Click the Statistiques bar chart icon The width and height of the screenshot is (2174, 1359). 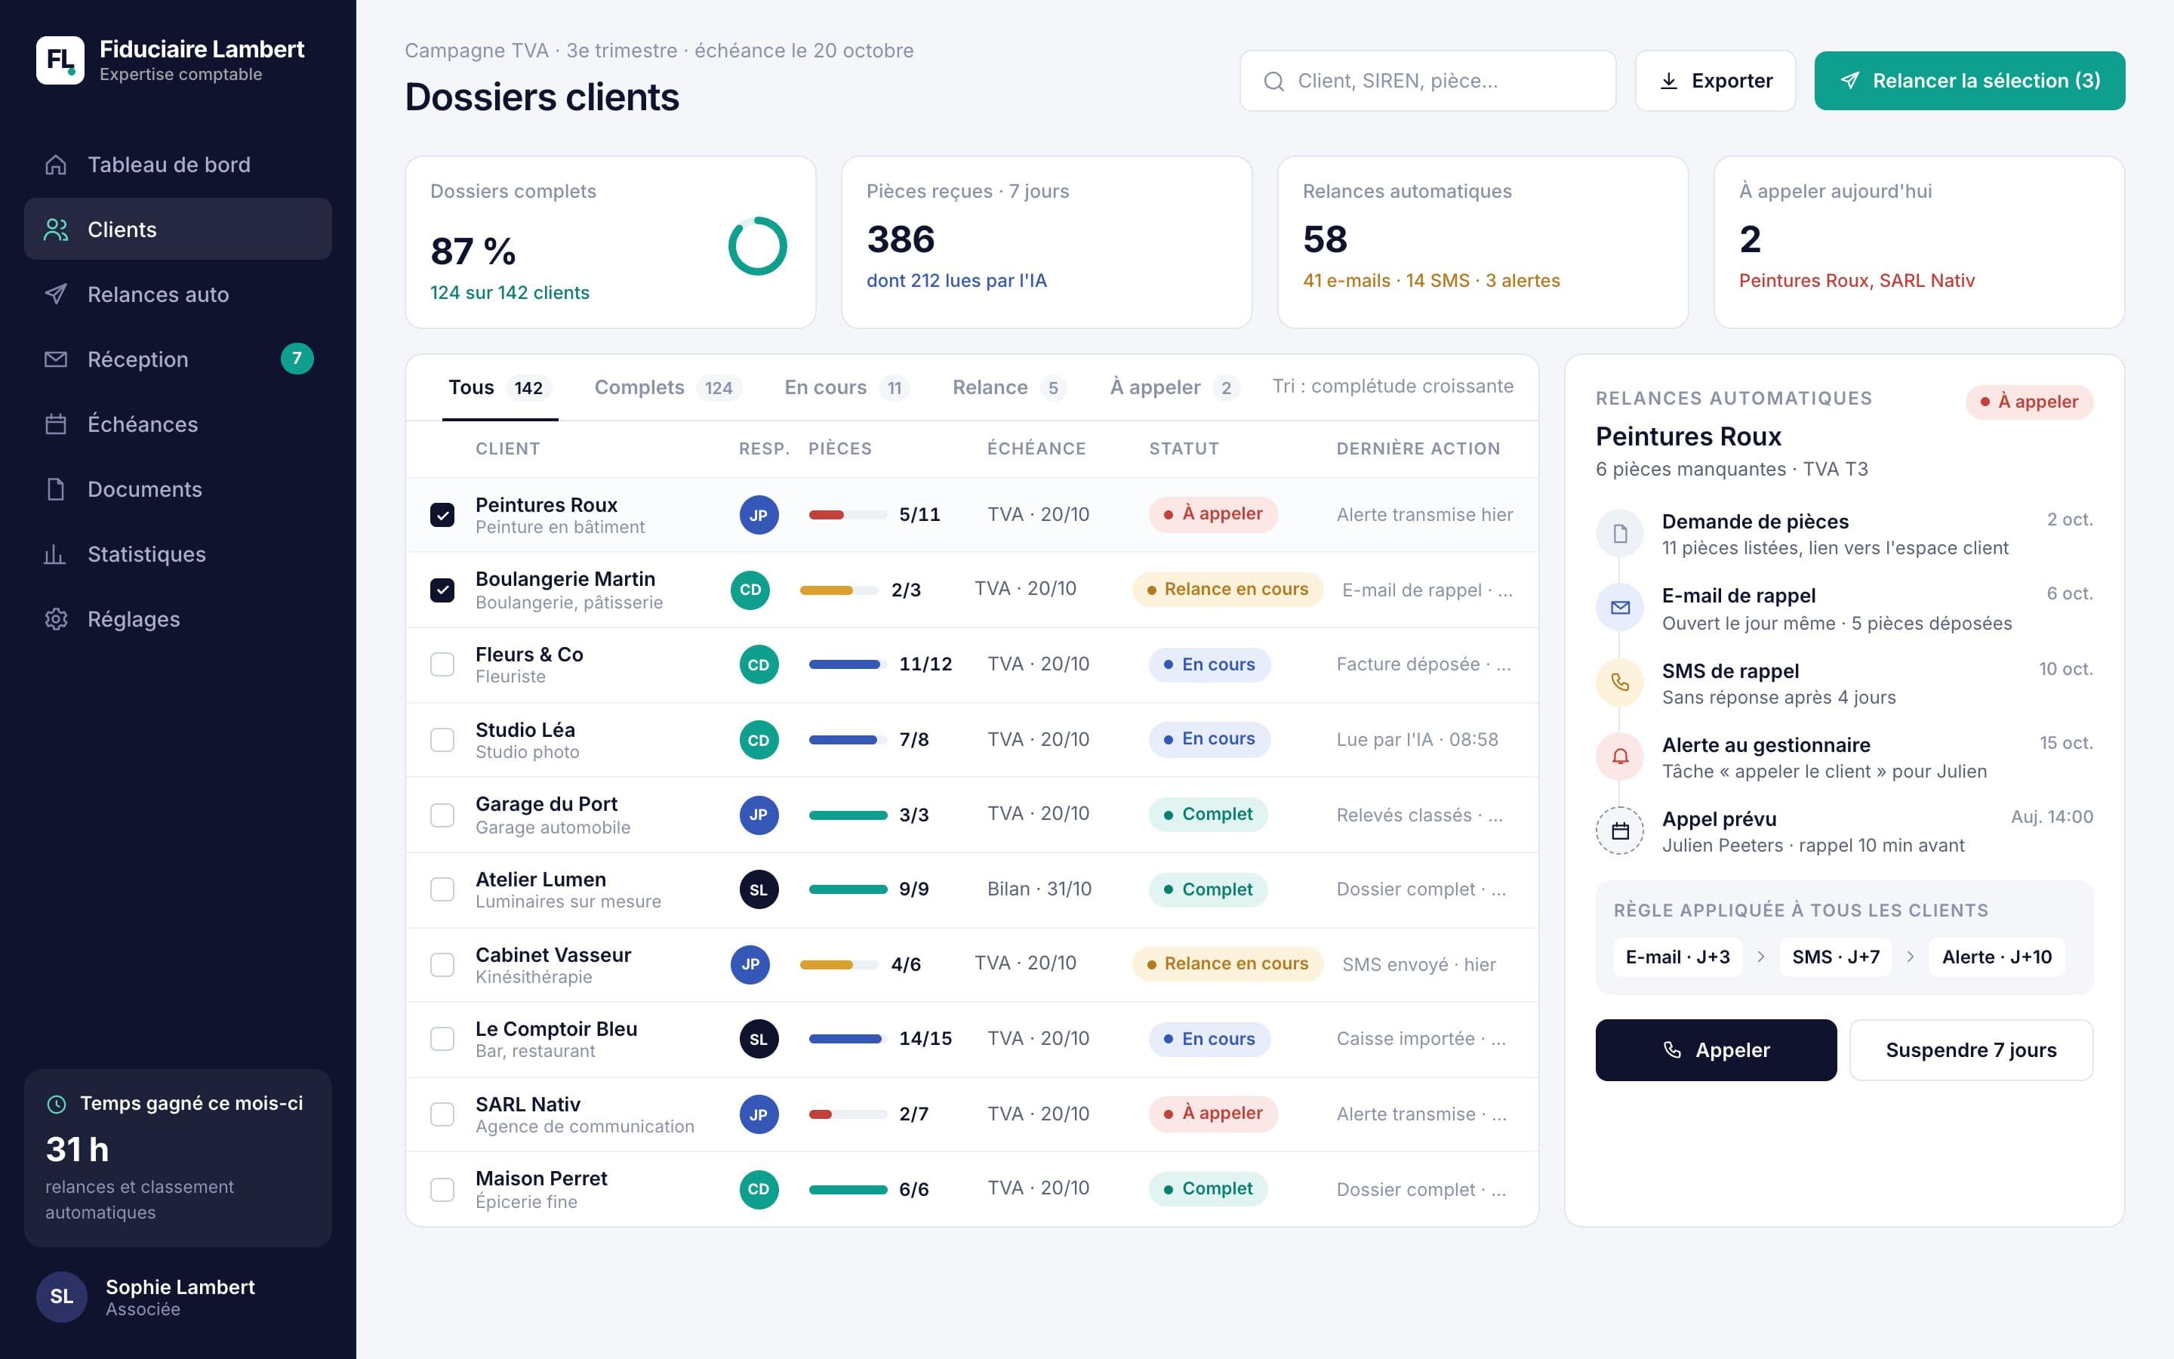click(x=56, y=553)
